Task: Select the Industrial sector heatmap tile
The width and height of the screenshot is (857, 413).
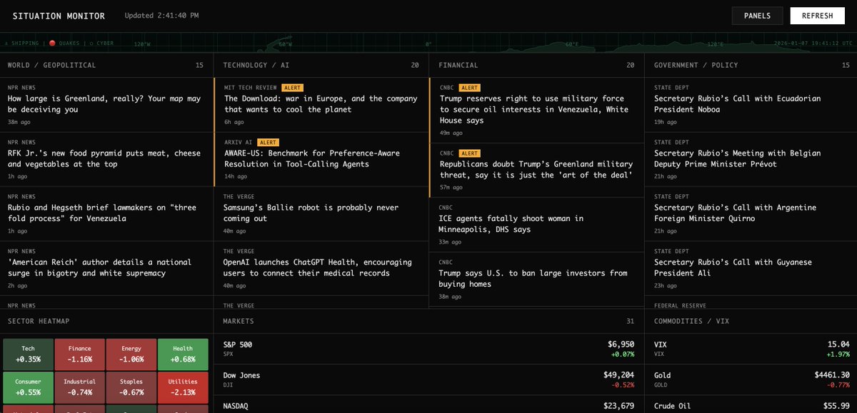Action: [80, 387]
